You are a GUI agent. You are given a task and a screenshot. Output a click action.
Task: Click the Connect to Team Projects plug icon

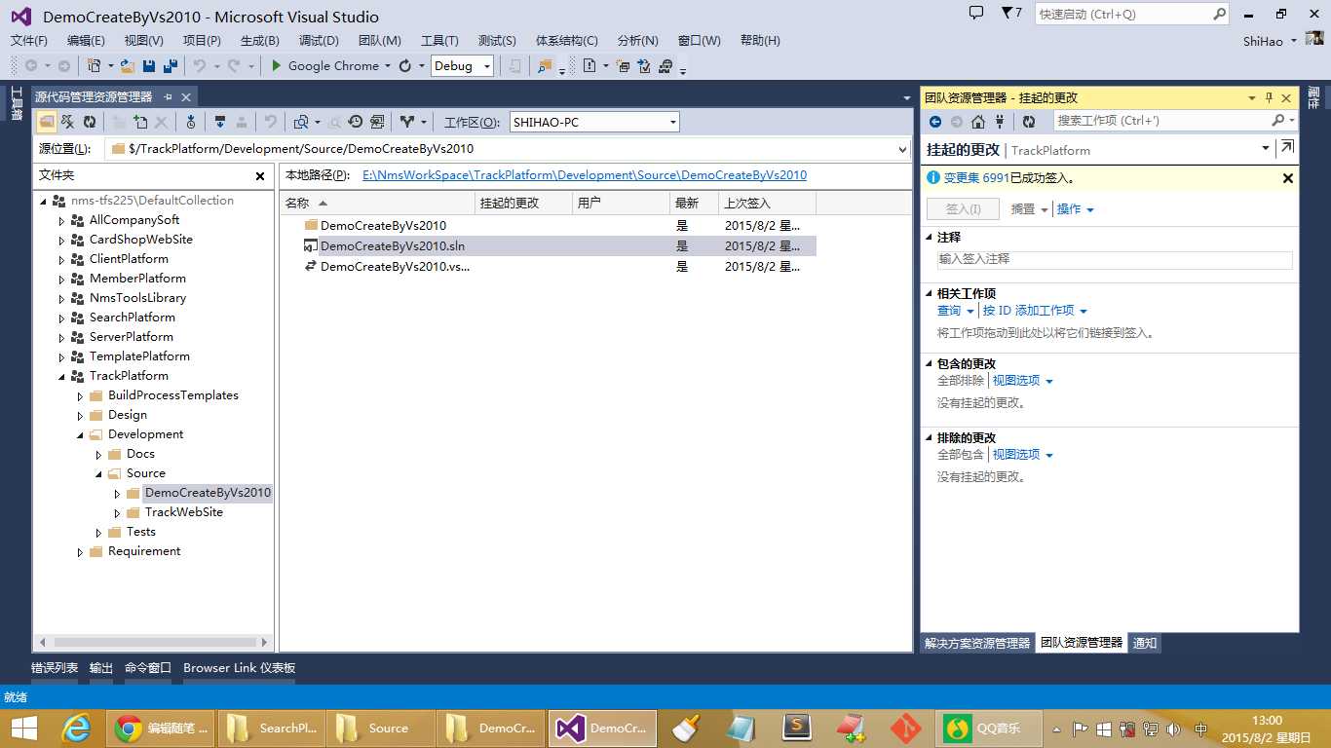(1001, 122)
